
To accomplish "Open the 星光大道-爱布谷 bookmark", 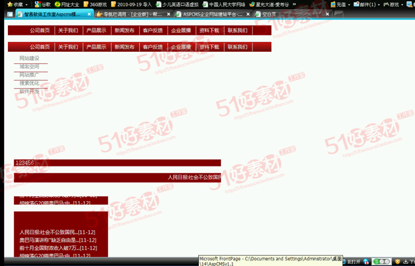I will 269,4.
